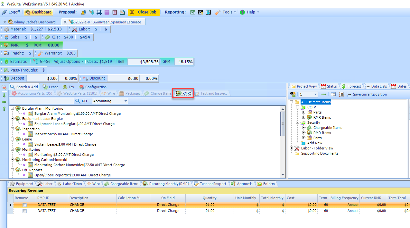Image resolution: width=410 pixels, height=228 pixels.
Task: Switch to the Status tab
Action: [329, 86]
